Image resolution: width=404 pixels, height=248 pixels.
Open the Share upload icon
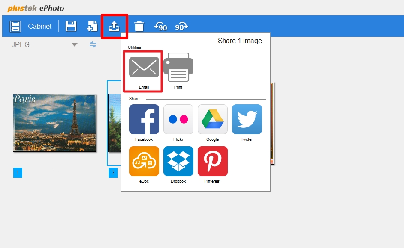click(x=114, y=27)
